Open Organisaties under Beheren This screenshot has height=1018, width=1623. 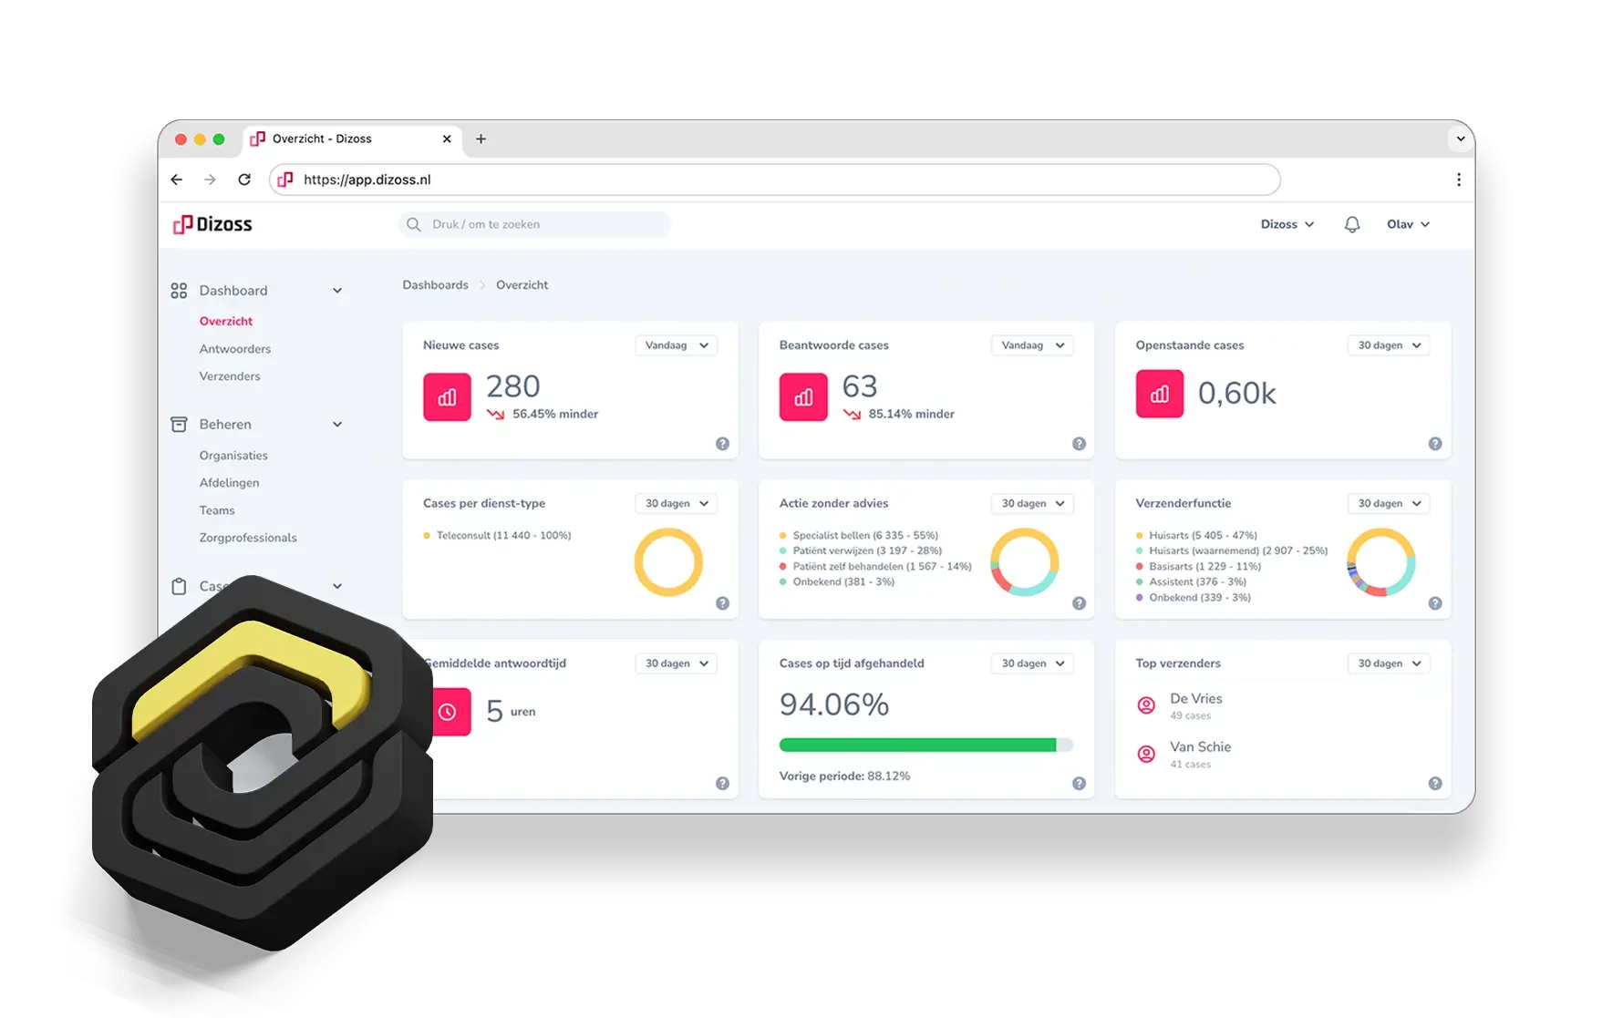(233, 456)
